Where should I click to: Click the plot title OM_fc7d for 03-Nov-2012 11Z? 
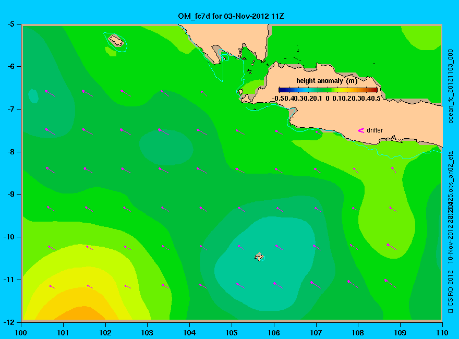(x=231, y=16)
